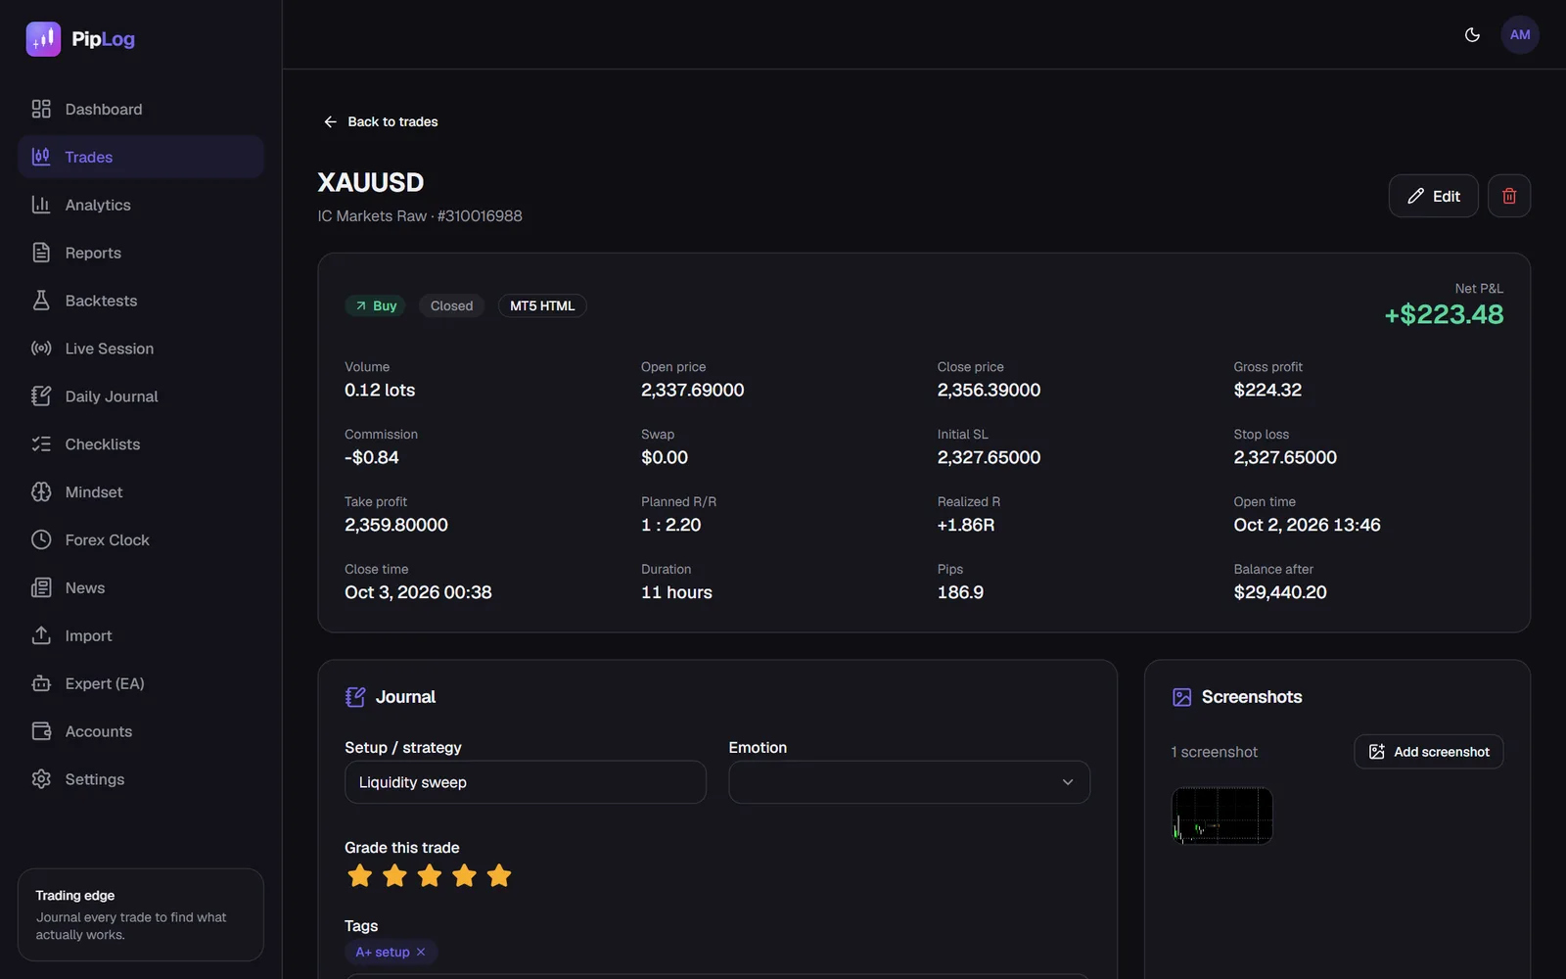Click the open price 2,337.69000
This screenshot has height=979, width=1566.
click(693, 390)
